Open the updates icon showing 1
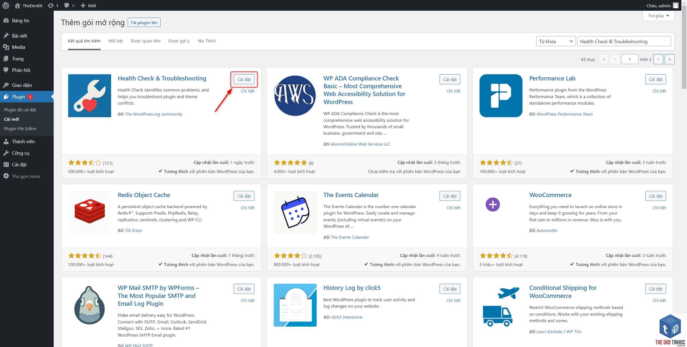Image resolution: width=687 pixels, height=347 pixels. tap(53, 5)
